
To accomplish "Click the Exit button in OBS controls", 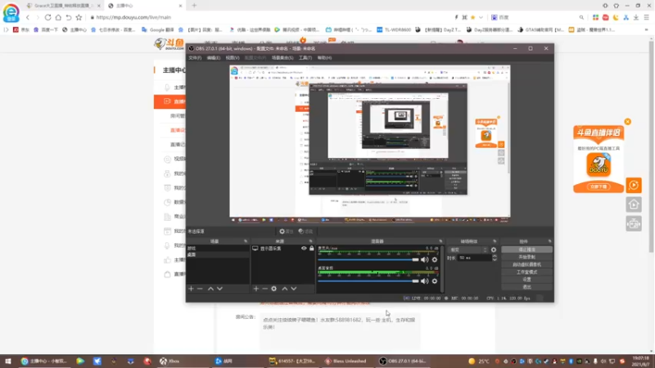I will (x=526, y=287).
